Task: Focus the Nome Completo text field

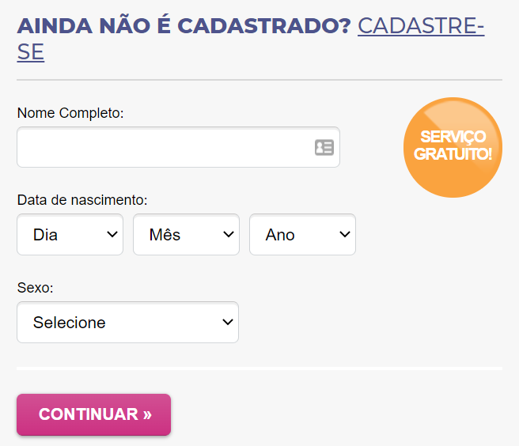Action: point(179,147)
